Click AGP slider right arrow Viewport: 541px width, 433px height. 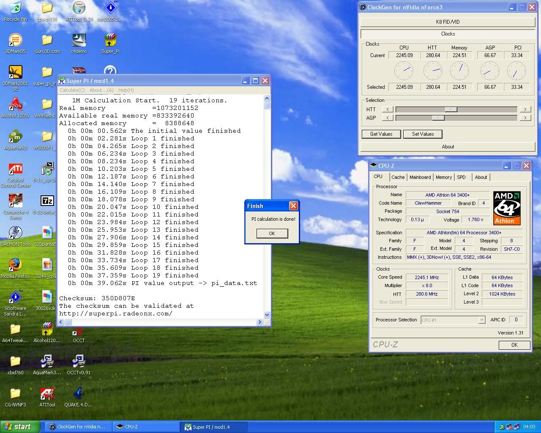[525, 118]
